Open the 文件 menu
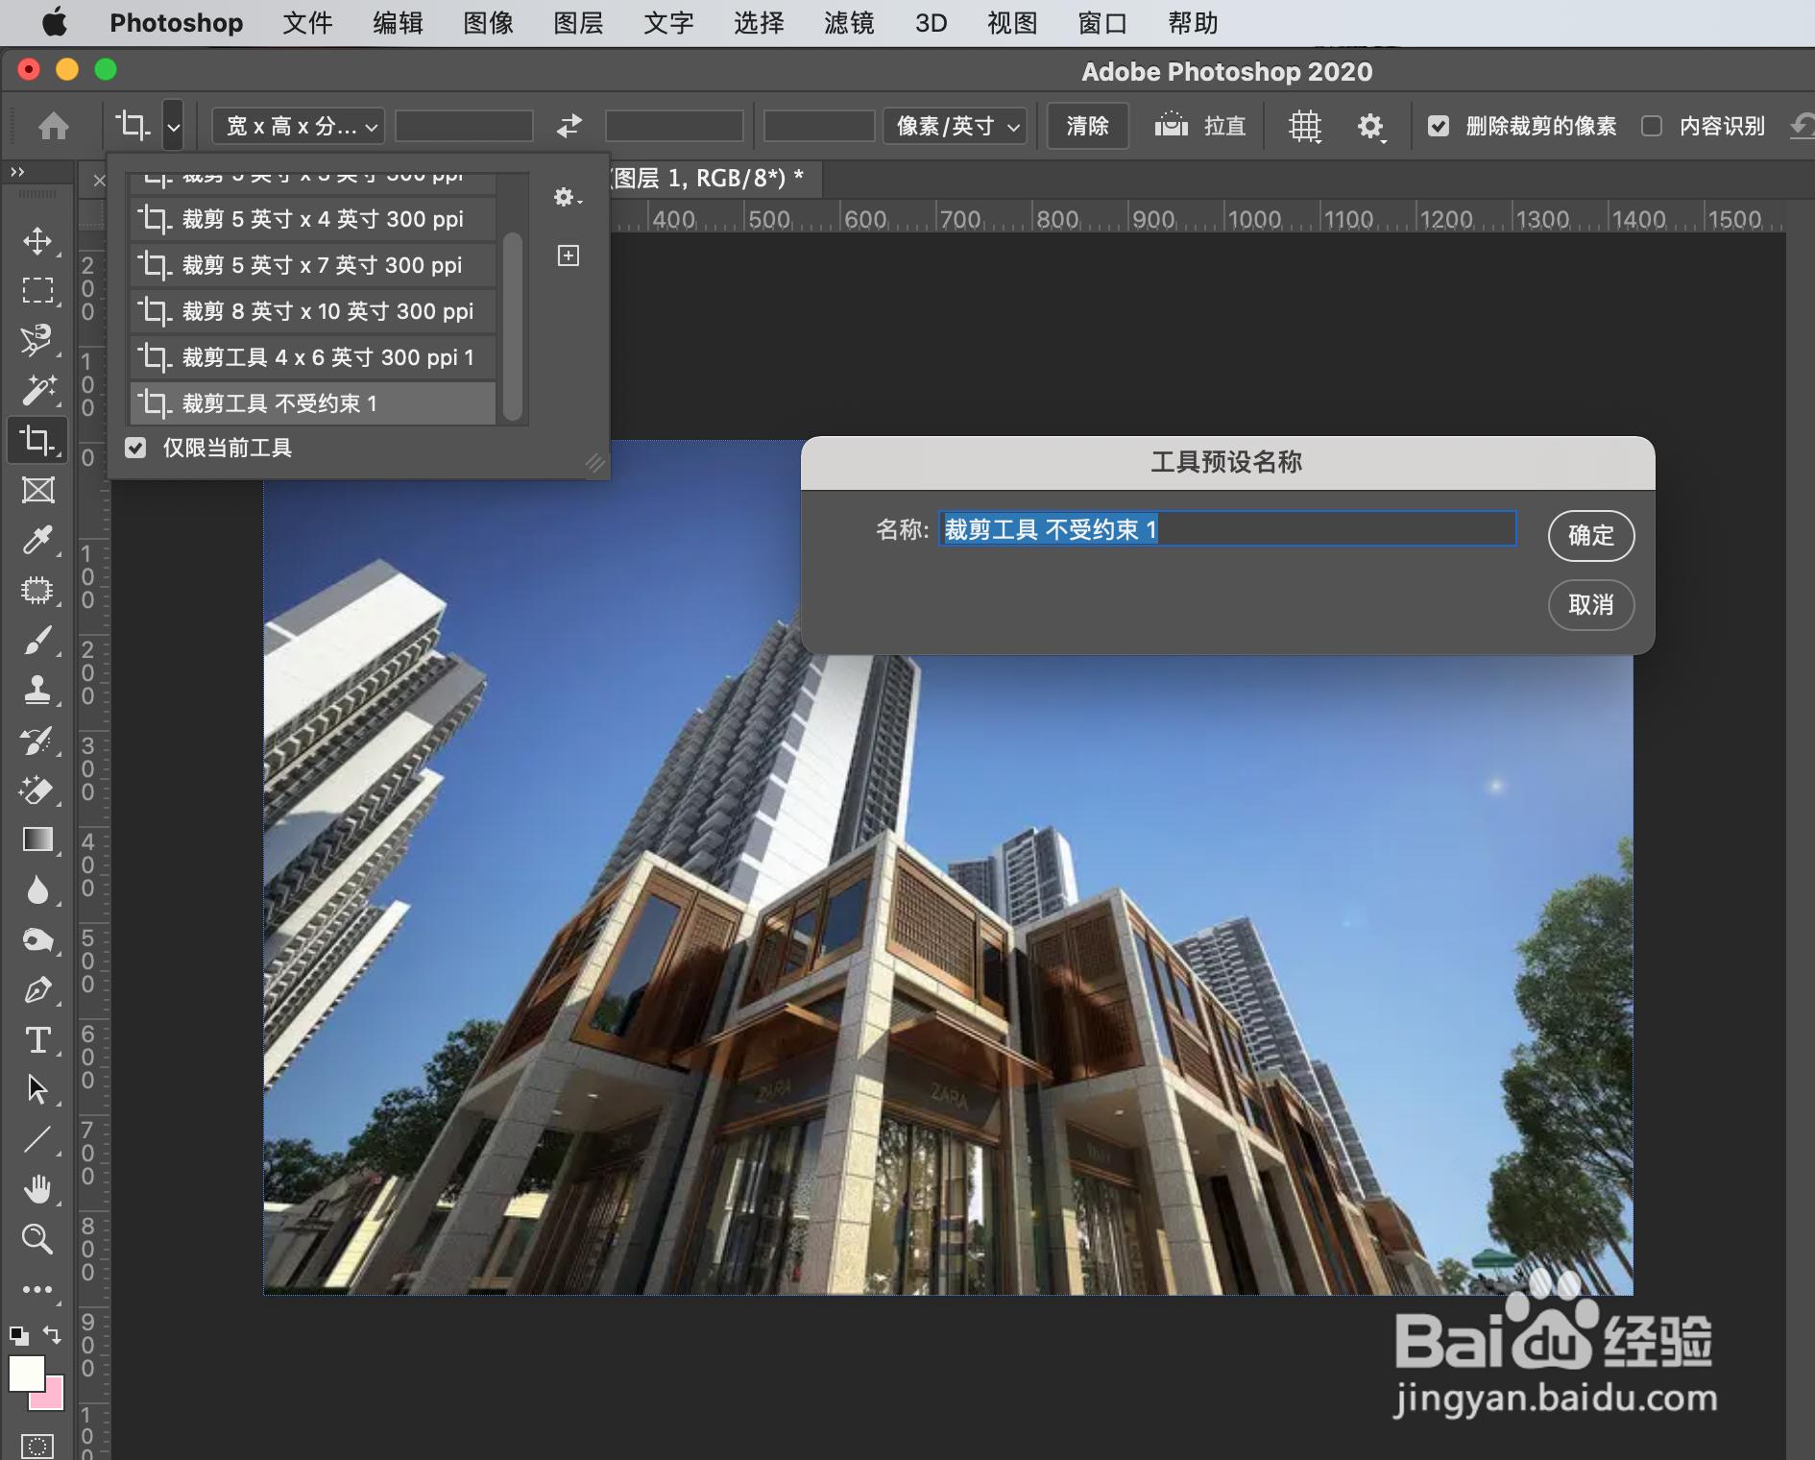 coord(307,23)
